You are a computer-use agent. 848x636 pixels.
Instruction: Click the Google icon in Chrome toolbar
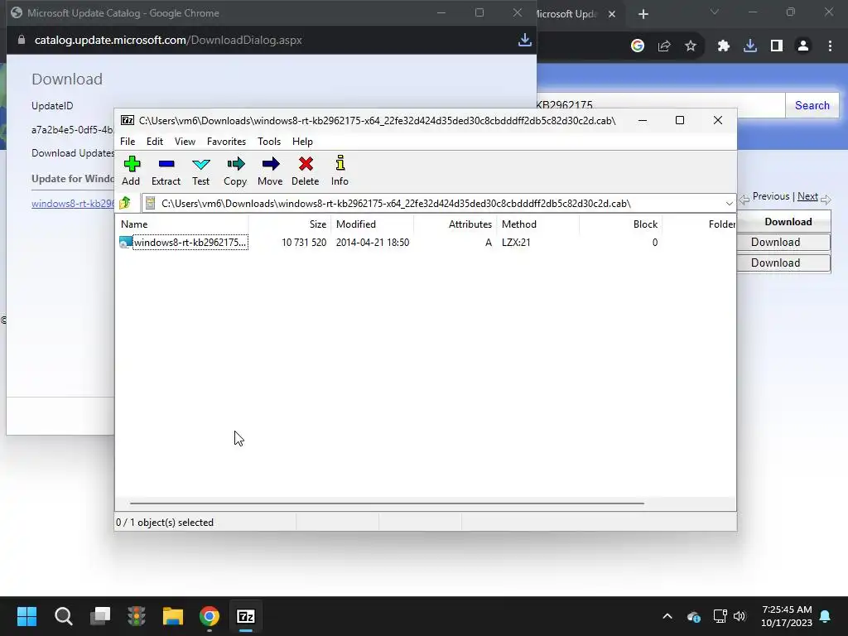(637, 46)
